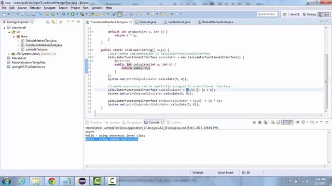Click the Print toolbar icon
Image resolution: width=332 pixels, height=186 pixels.
coord(33,14)
